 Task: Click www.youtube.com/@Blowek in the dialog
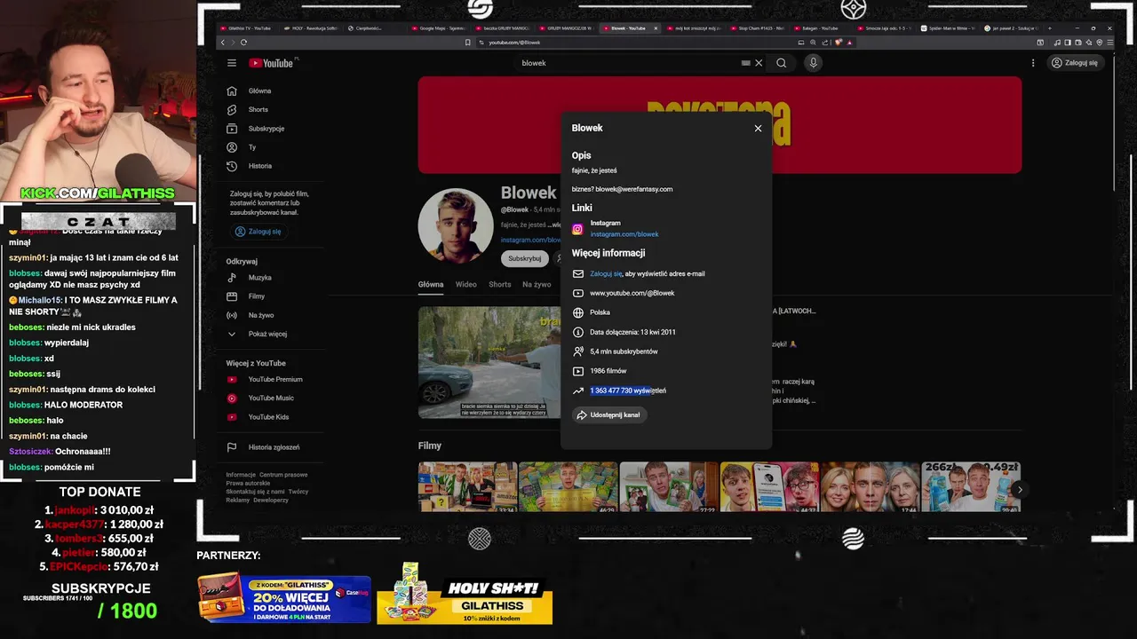tap(632, 293)
